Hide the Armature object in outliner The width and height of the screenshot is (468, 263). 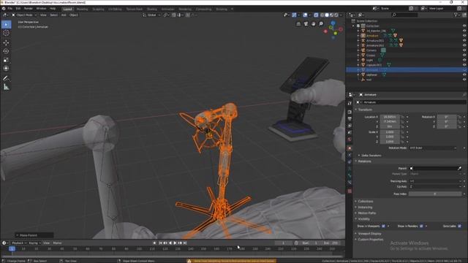coord(464,36)
